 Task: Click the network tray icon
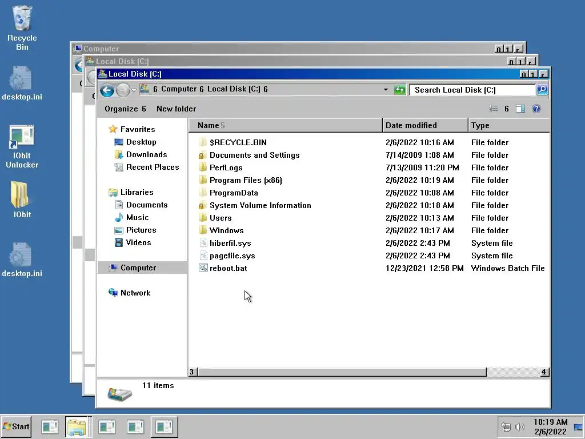pos(506,426)
